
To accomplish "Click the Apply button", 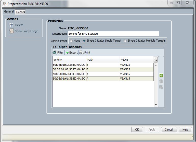I will (x=152, y=130).
